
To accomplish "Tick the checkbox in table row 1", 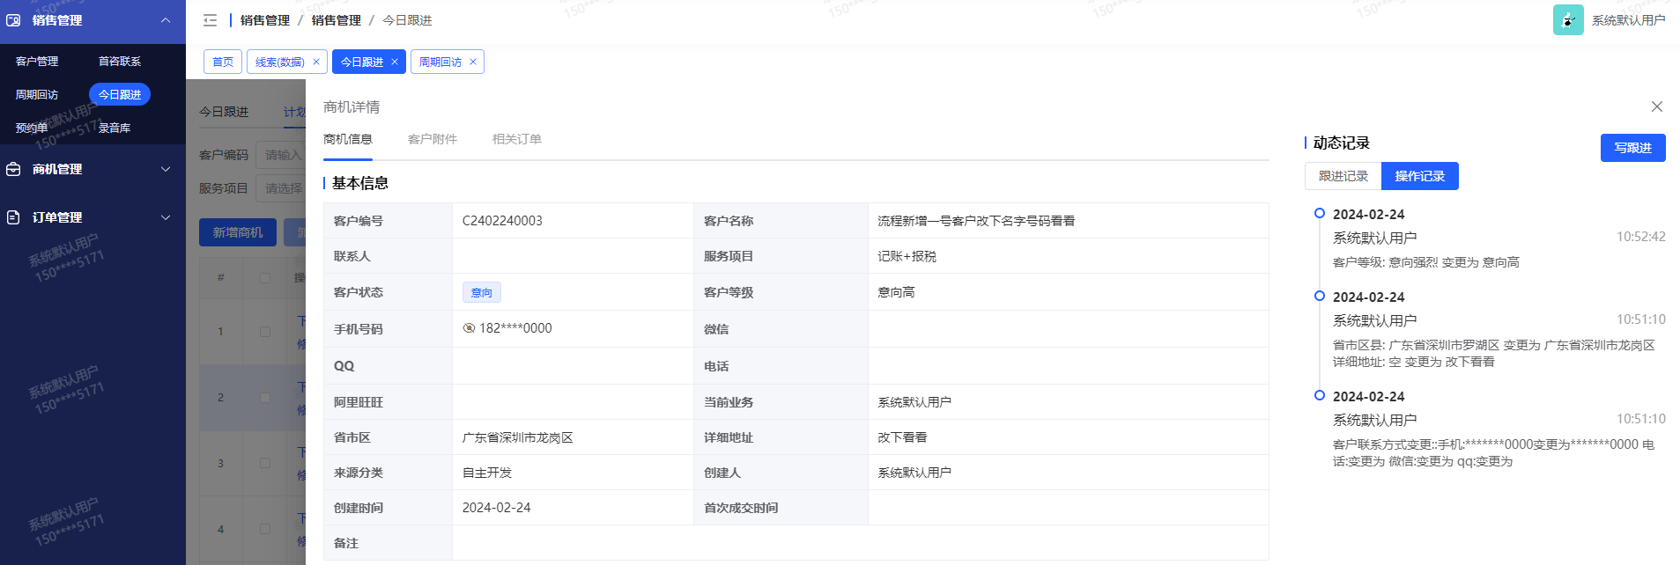I will pyautogui.click(x=264, y=332).
